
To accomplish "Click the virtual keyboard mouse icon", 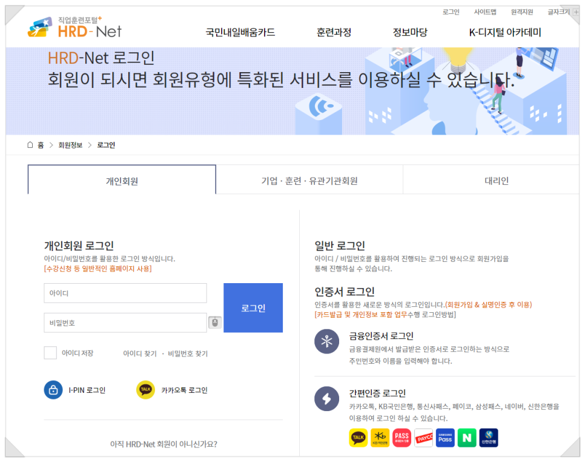I will click(x=215, y=322).
